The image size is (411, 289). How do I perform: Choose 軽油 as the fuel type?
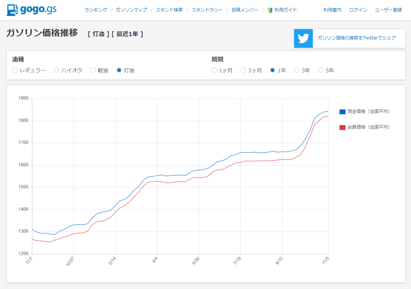pos(93,70)
